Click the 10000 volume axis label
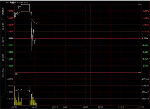Viewport: 150px width, 109px height. point(10,99)
